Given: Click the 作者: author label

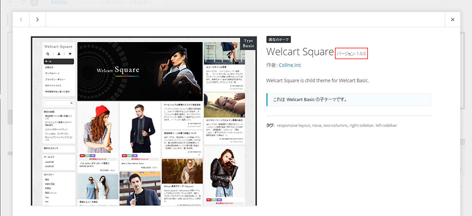Looking at the screenshot, I should click(272, 65).
